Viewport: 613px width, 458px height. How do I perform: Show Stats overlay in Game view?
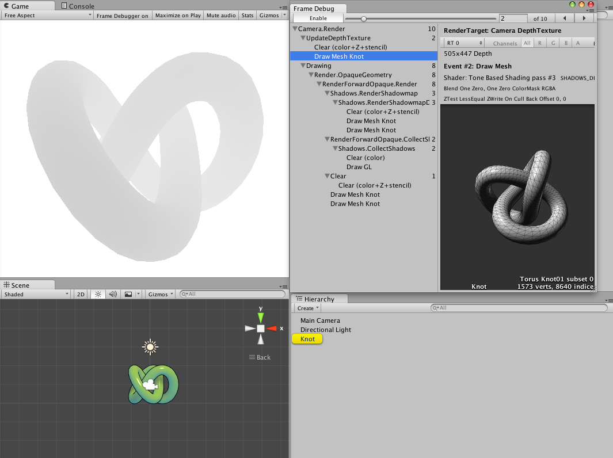coord(247,16)
